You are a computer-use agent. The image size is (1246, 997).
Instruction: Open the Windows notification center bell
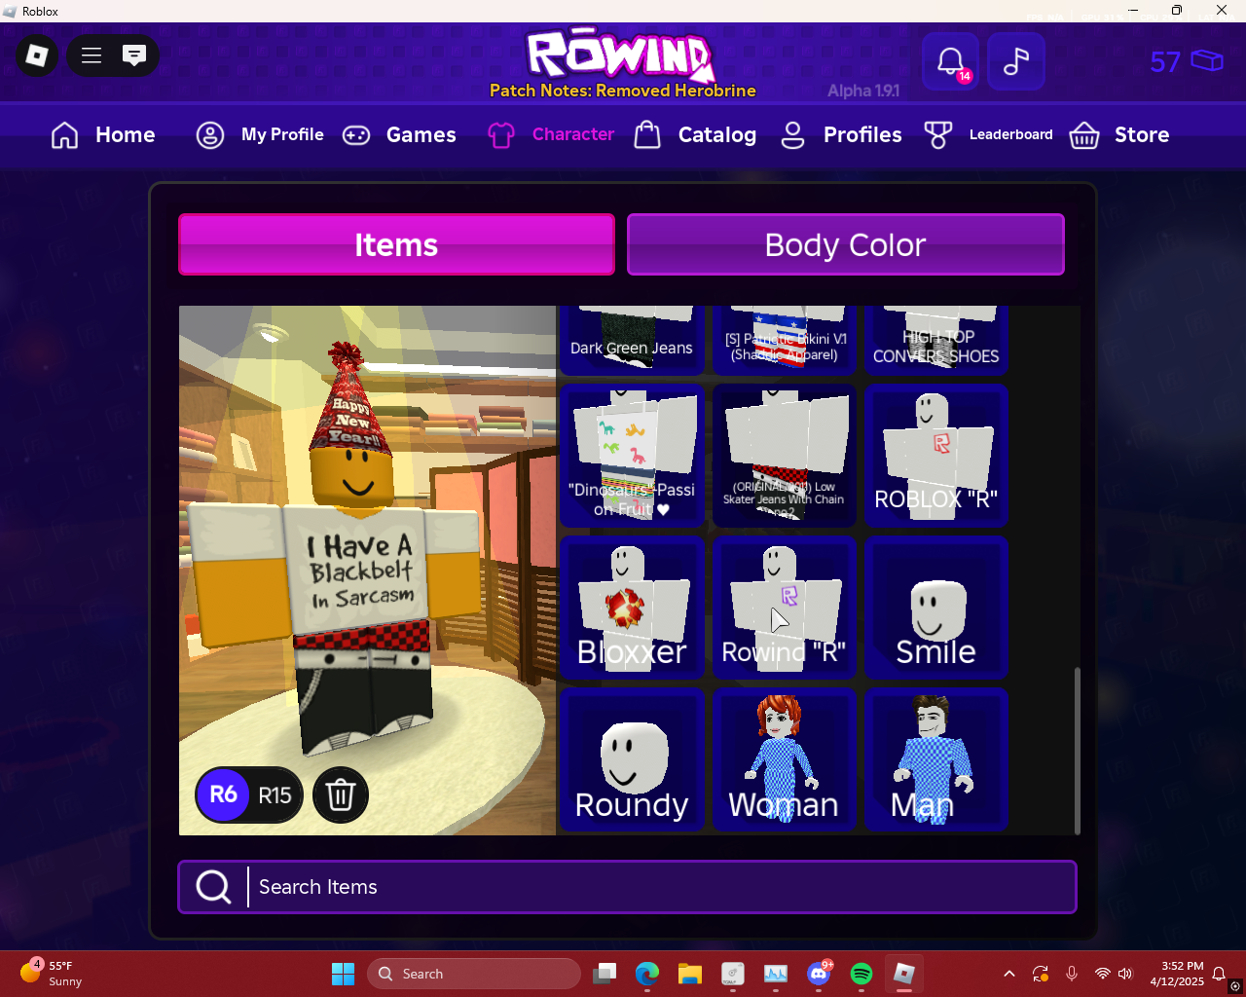tap(1219, 974)
